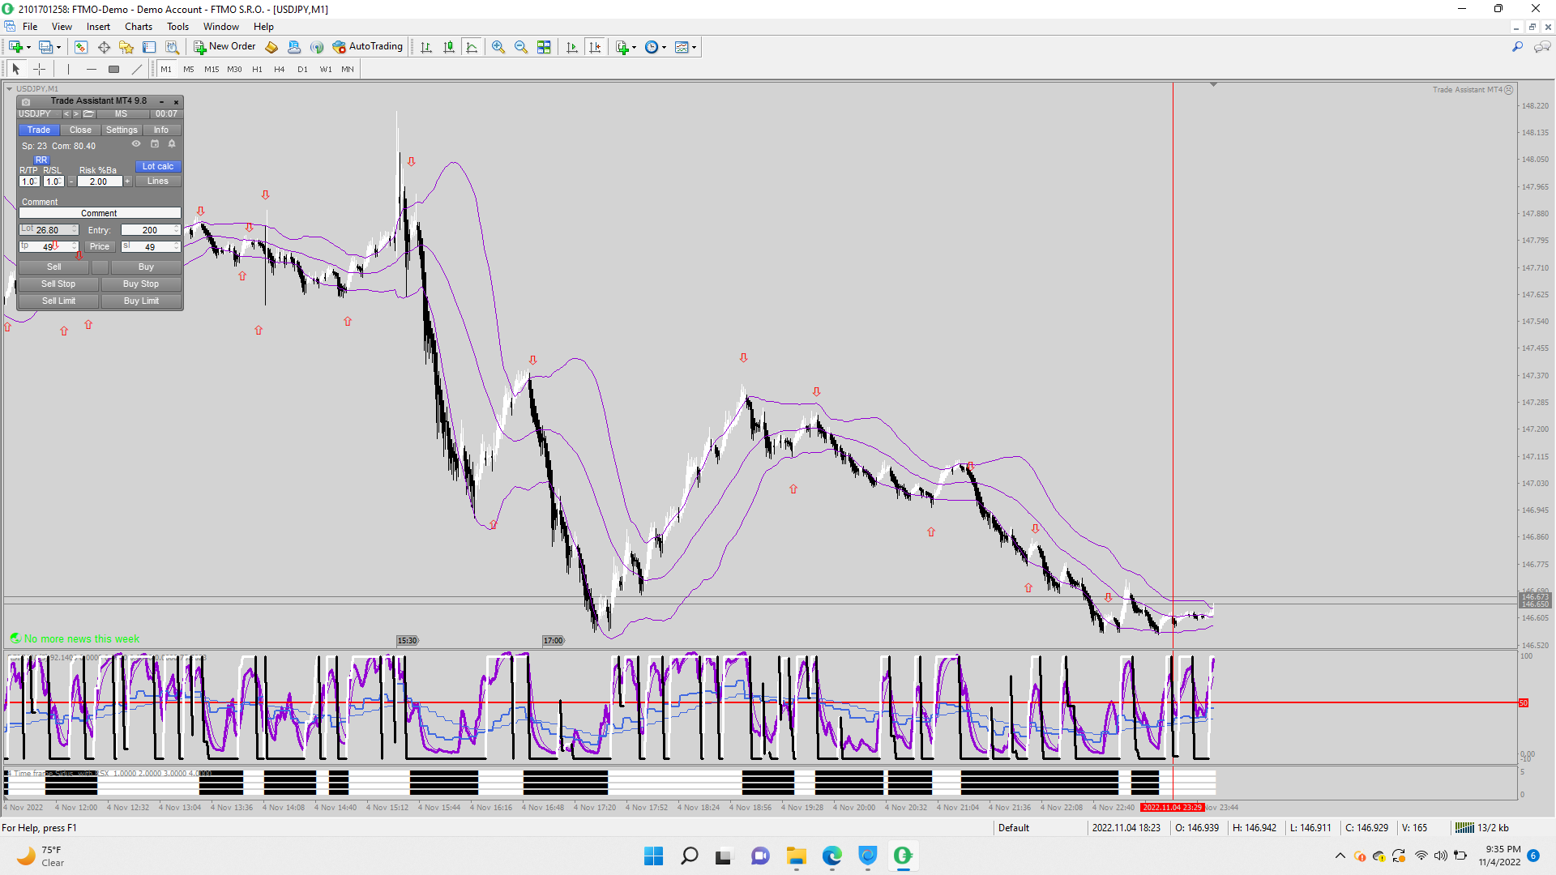Open the Strategy Tester icon
The height and width of the screenshot is (875, 1556).
pyautogui.click(x=172, y=47)
